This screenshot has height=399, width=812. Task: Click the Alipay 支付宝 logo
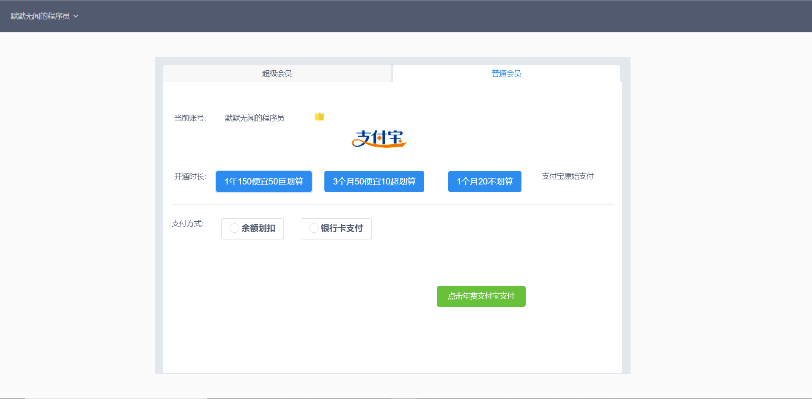tap(379, 139)
